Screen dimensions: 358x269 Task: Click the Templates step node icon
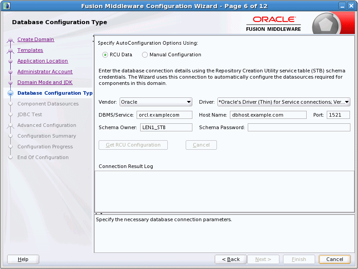pos(10,51)
